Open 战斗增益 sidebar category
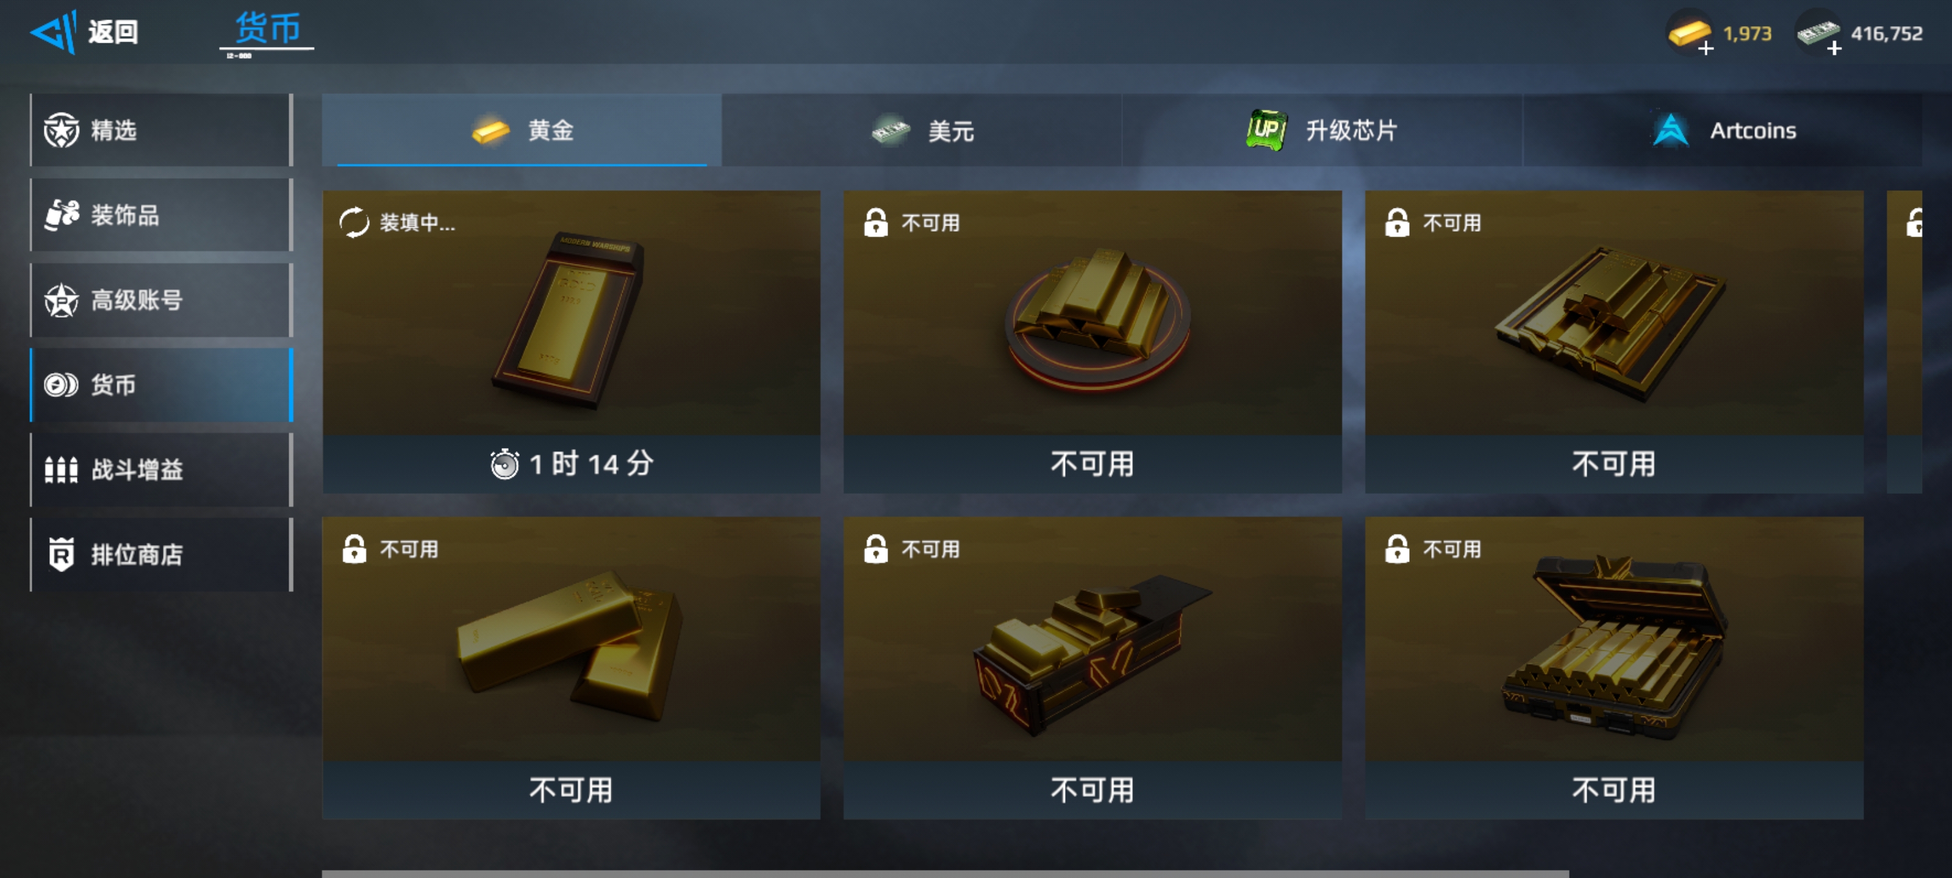1952x878 pixels. pos(162,469)
